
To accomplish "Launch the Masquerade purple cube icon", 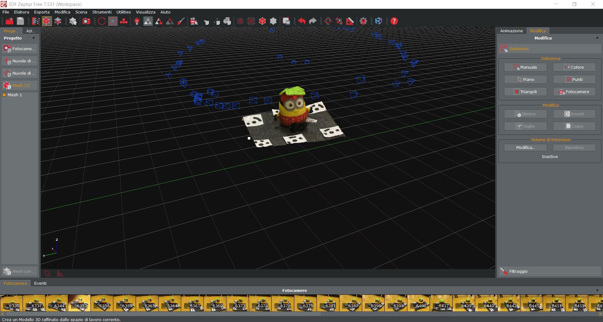I will click(379, 21).
